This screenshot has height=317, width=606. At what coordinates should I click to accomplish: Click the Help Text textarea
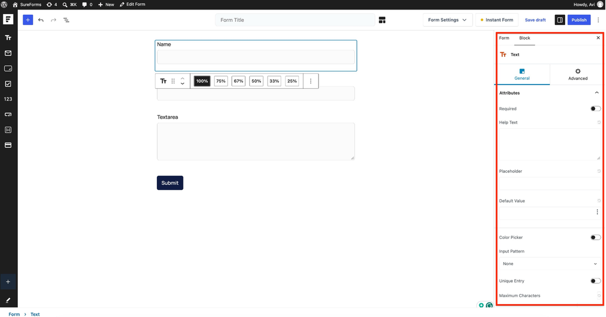[x=550, y=144]
